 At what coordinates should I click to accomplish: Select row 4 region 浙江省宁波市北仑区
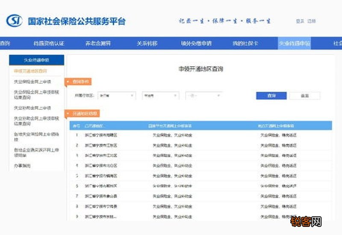101,166
